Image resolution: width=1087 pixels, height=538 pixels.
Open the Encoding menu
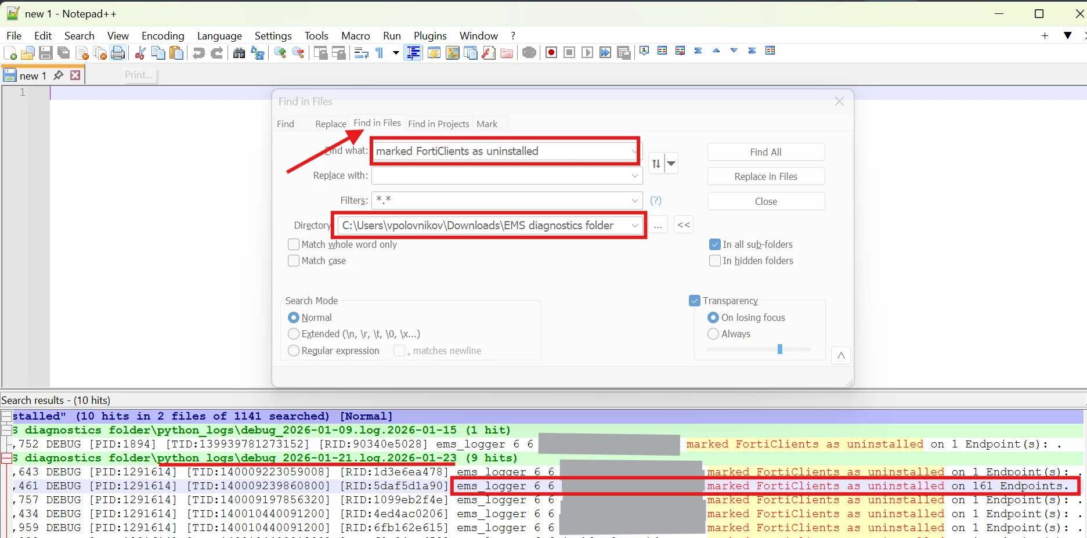click(x=163, y=36)
